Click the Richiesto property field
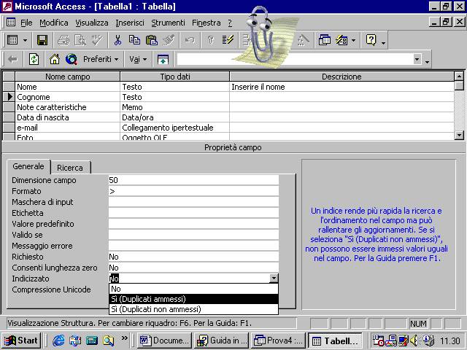The height and width of the screenshot is (350, 467). point(193,257)
